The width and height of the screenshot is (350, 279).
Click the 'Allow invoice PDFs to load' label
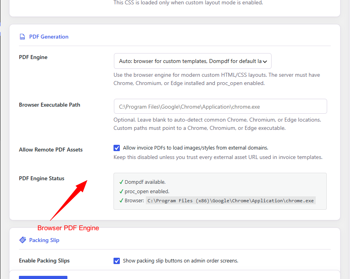pos(195,148)
